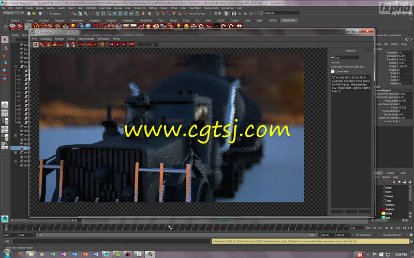Select the Move tool cone icon
This screenshot has width=414, height=258.
coord(5,63)
